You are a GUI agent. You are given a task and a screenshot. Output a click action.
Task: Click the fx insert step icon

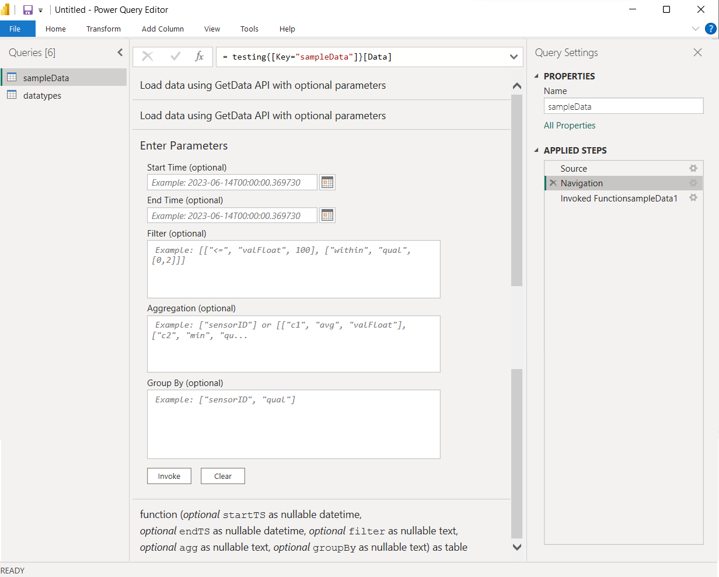[198, 57]
